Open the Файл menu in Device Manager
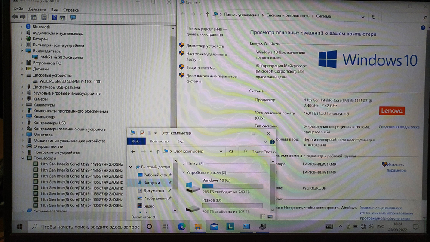 (18, 9)
